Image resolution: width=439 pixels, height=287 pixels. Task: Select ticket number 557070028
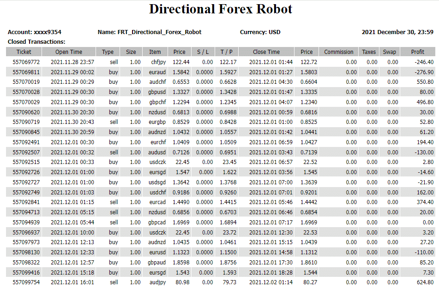pos(26,92)
